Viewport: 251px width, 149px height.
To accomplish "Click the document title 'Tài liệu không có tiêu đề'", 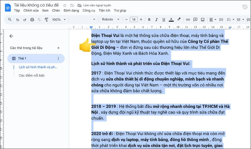I will (x=36, y=5).
